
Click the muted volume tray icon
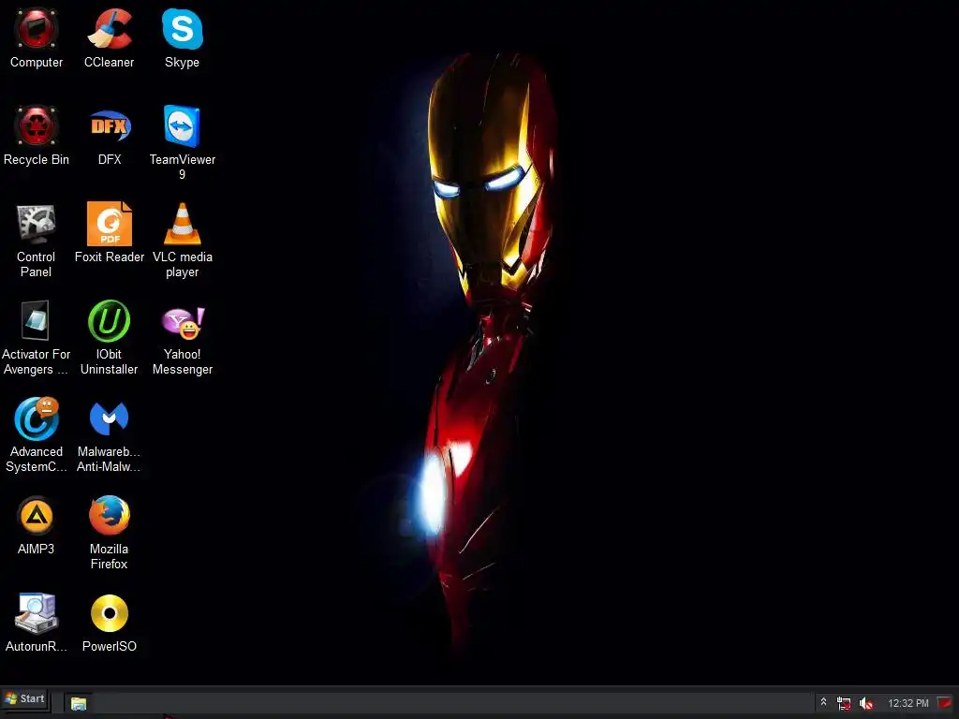tap(866, 703)
